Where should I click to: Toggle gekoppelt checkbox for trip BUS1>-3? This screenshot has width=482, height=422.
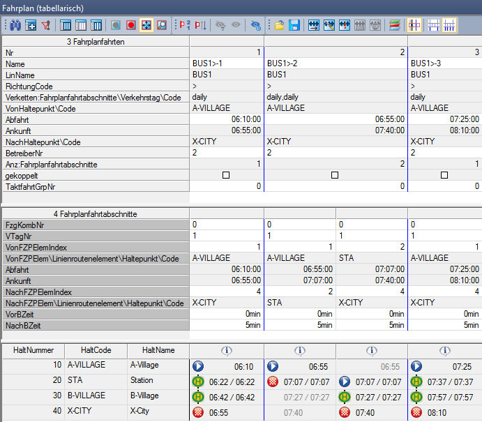(x=444, y=175)
